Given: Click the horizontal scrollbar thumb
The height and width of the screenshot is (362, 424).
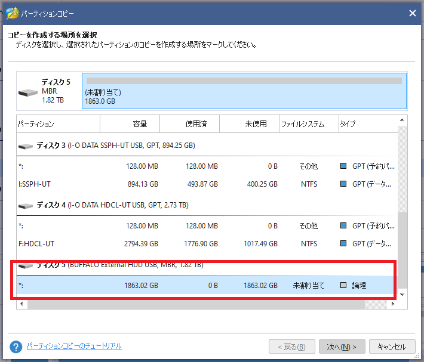Looking at the screenshot, I should click(196, 304).
